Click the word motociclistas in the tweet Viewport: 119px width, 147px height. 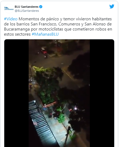click(51, 29)
